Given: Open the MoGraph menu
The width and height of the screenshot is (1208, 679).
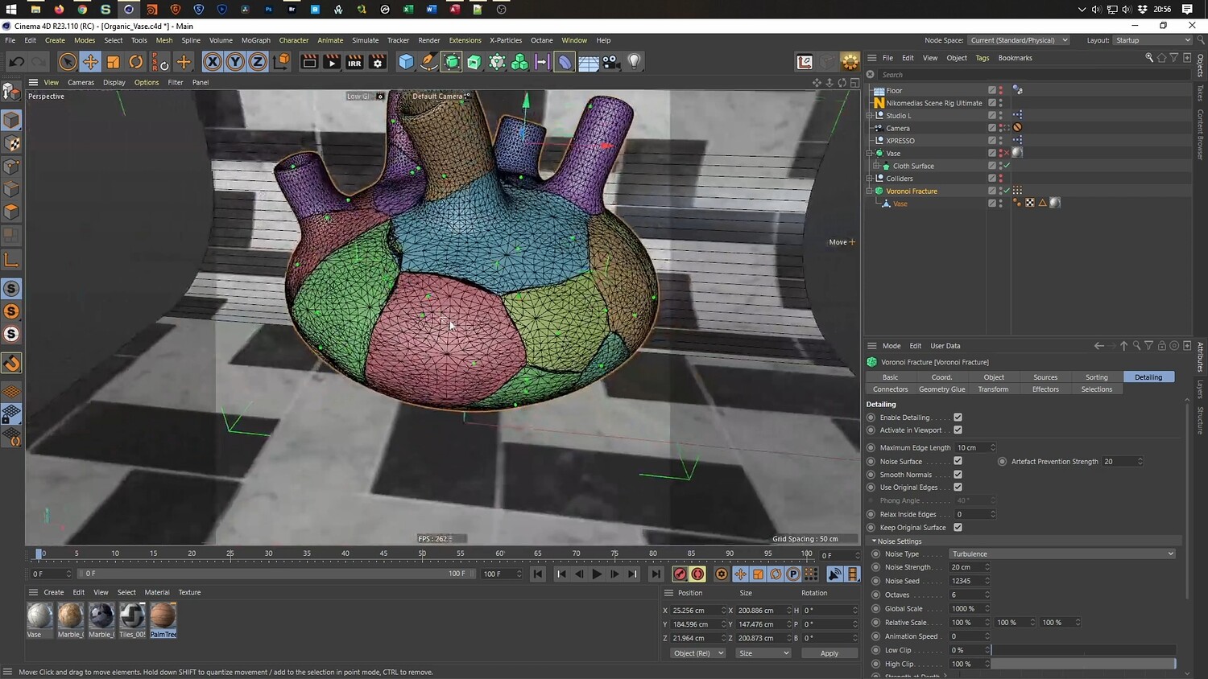Looking at the screenshot, I should click(255, 40).
